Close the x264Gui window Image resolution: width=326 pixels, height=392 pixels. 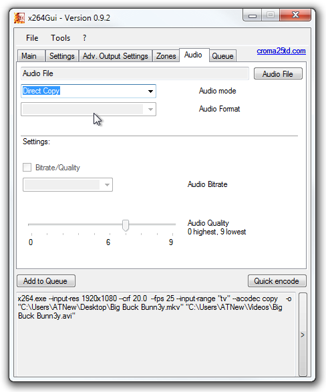pyautogui.click(x=295, y=15)
